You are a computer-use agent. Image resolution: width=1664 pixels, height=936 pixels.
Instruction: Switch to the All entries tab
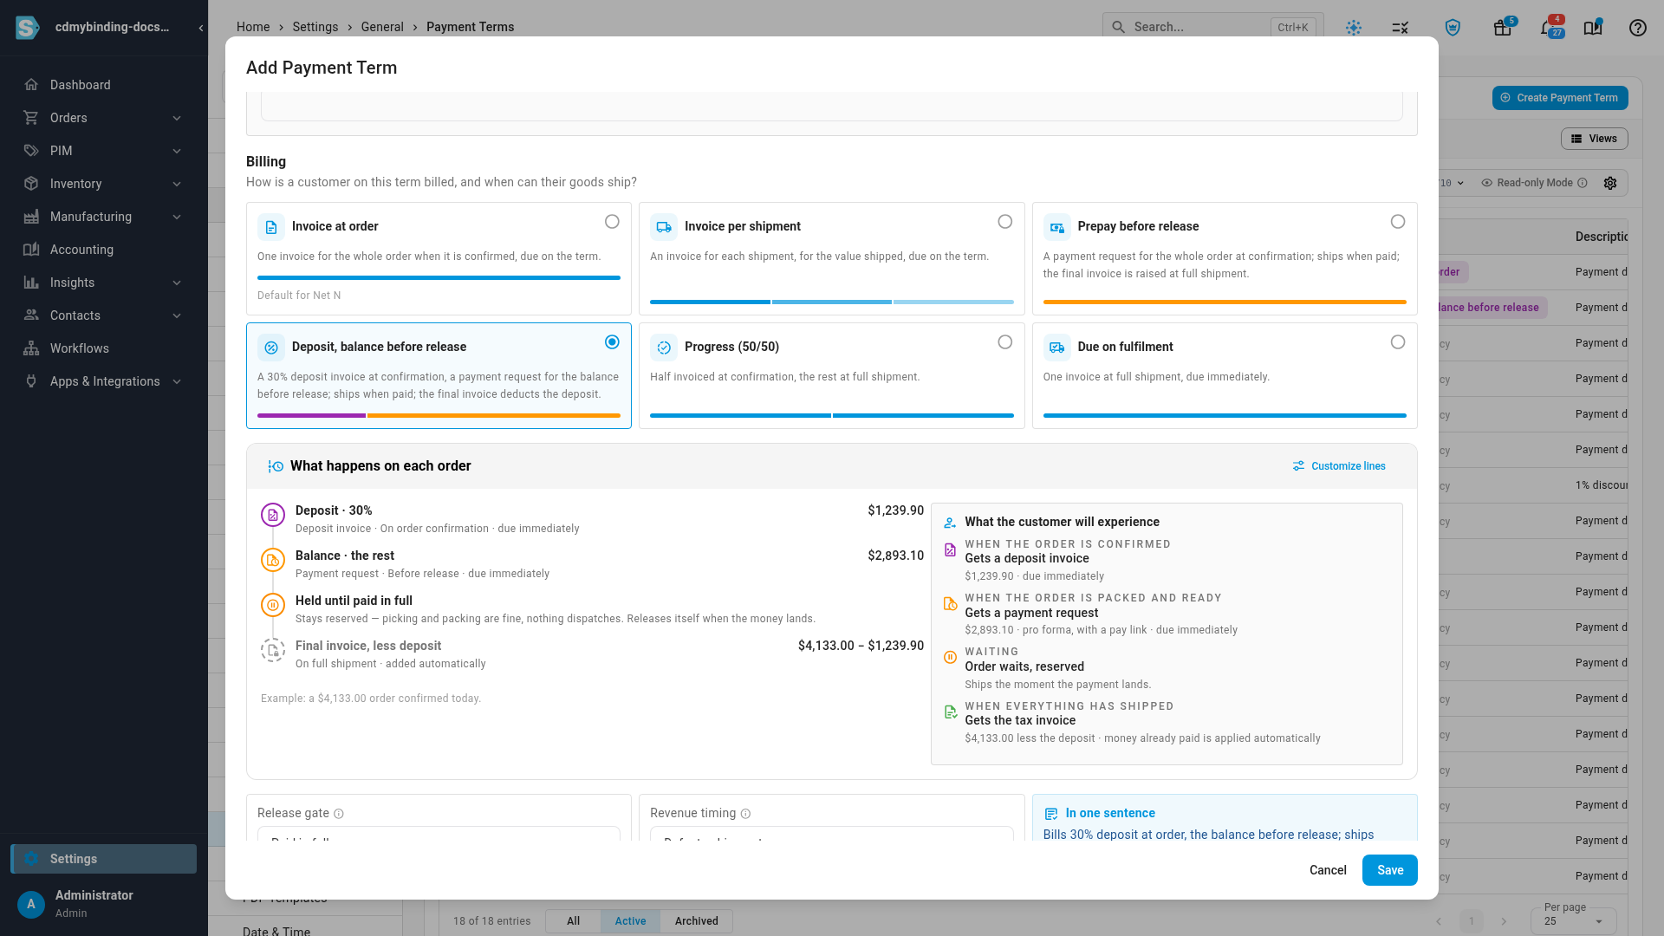(x=573, y=921)
